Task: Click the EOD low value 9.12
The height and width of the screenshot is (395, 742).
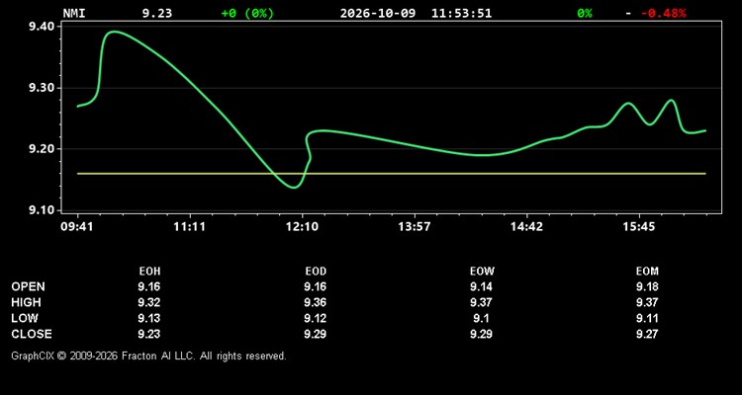Action: (316, 318)
